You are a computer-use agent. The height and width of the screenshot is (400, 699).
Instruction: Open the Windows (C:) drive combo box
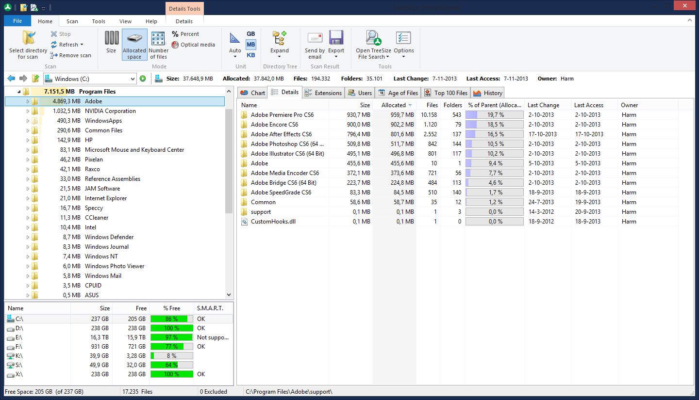pos(90,79)
